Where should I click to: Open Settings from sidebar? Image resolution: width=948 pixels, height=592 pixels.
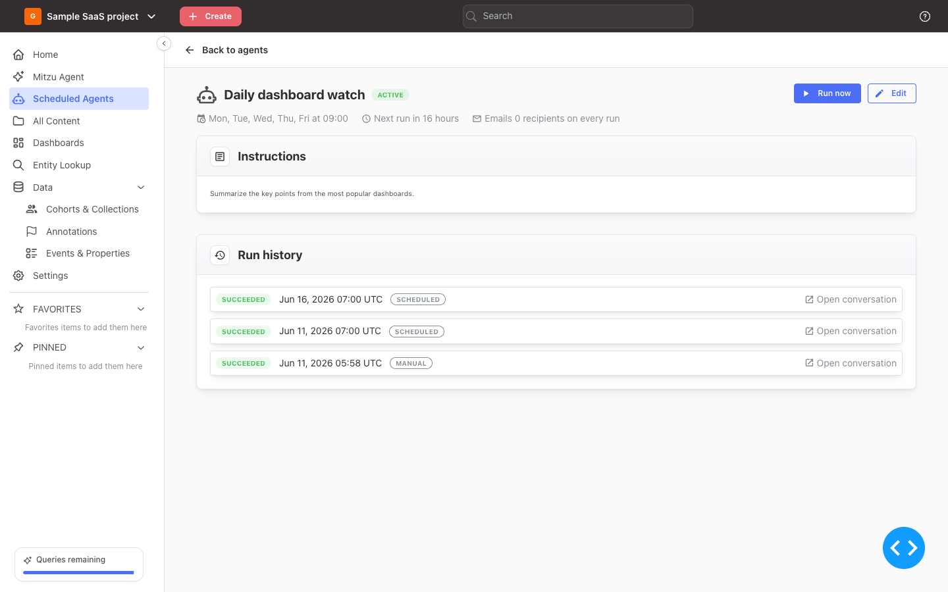[x=79, y=276]
